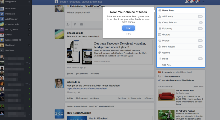
Task: Open account dropdown arrow in top bar
Action: 203,2
